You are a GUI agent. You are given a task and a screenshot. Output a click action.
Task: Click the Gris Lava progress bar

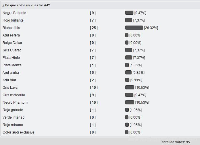pos(129,87)
